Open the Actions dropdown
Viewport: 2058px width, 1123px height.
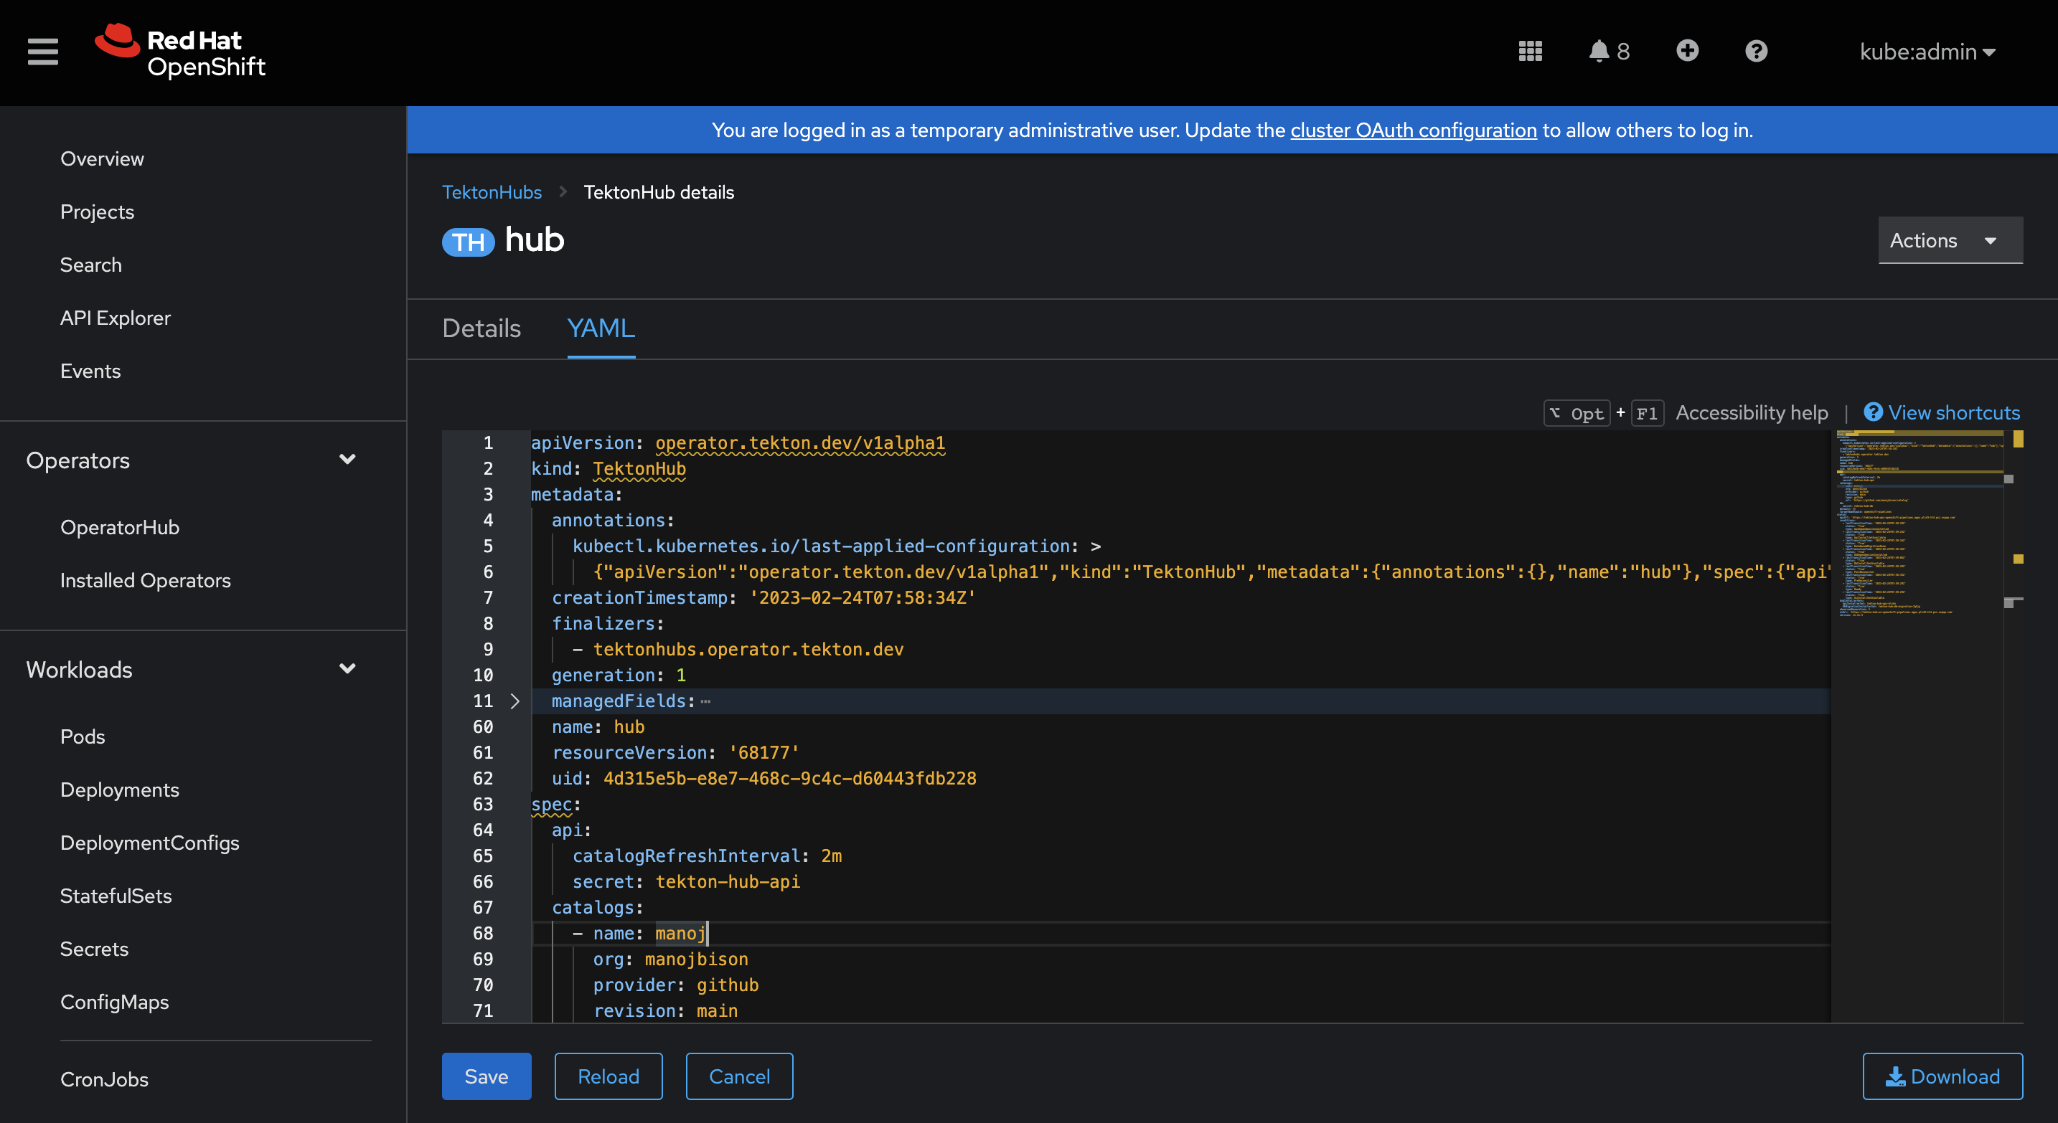1950,240
